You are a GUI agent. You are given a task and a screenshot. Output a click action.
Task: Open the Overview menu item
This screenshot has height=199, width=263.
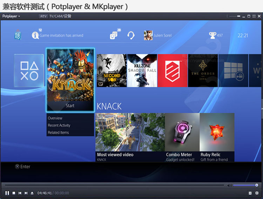70,118
